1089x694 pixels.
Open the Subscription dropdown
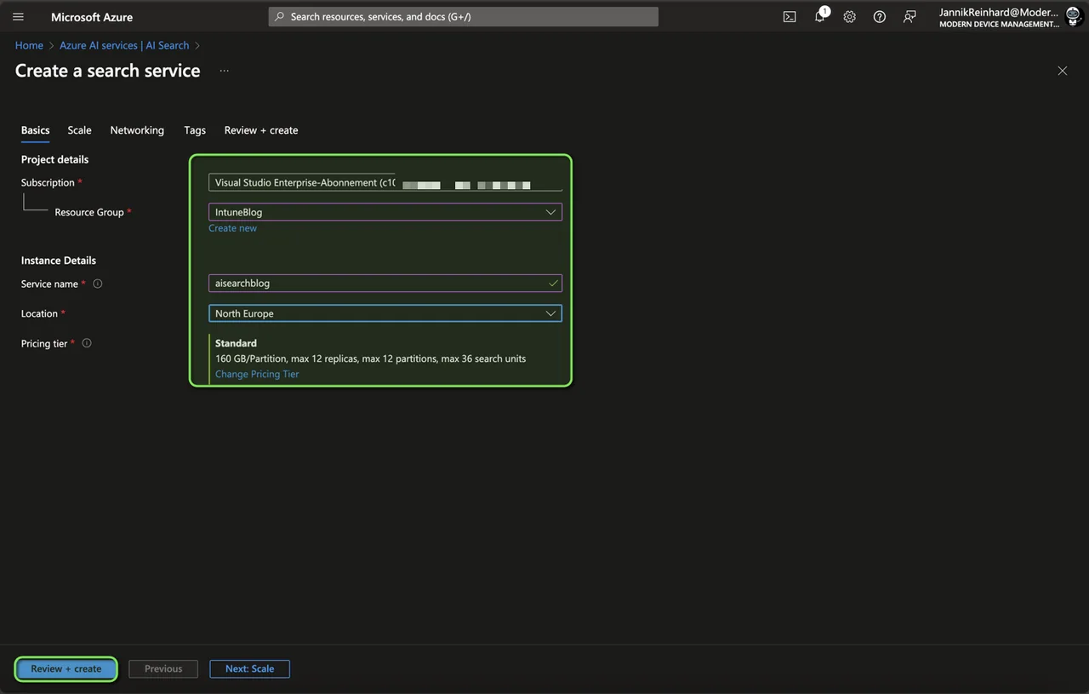click(385, 182)
